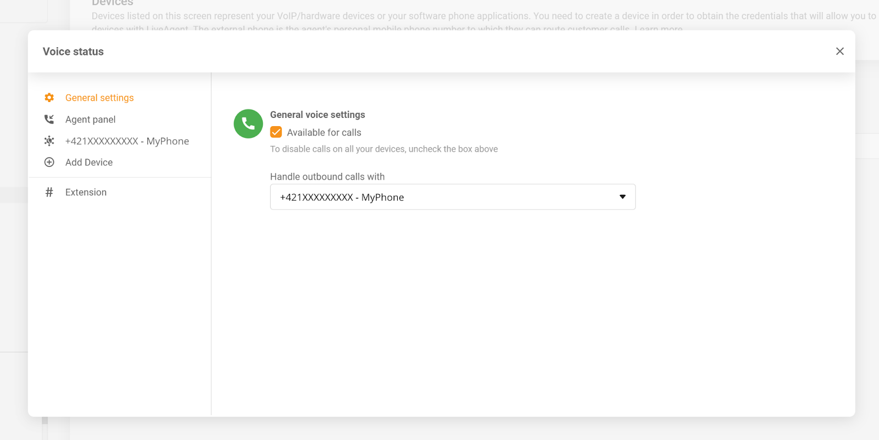Choose Add Device in the sidebar

click(89, 162)
